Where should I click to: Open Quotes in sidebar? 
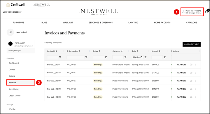12,70
